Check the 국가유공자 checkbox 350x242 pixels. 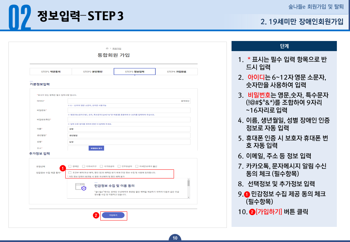pyautogui.click(x=101, y=166)
